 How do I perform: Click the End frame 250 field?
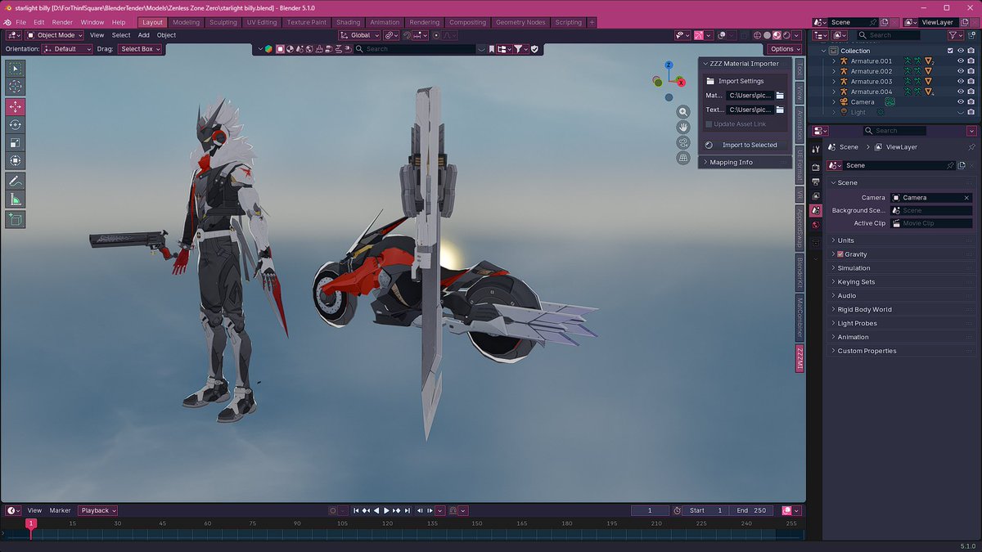(751, 510)
